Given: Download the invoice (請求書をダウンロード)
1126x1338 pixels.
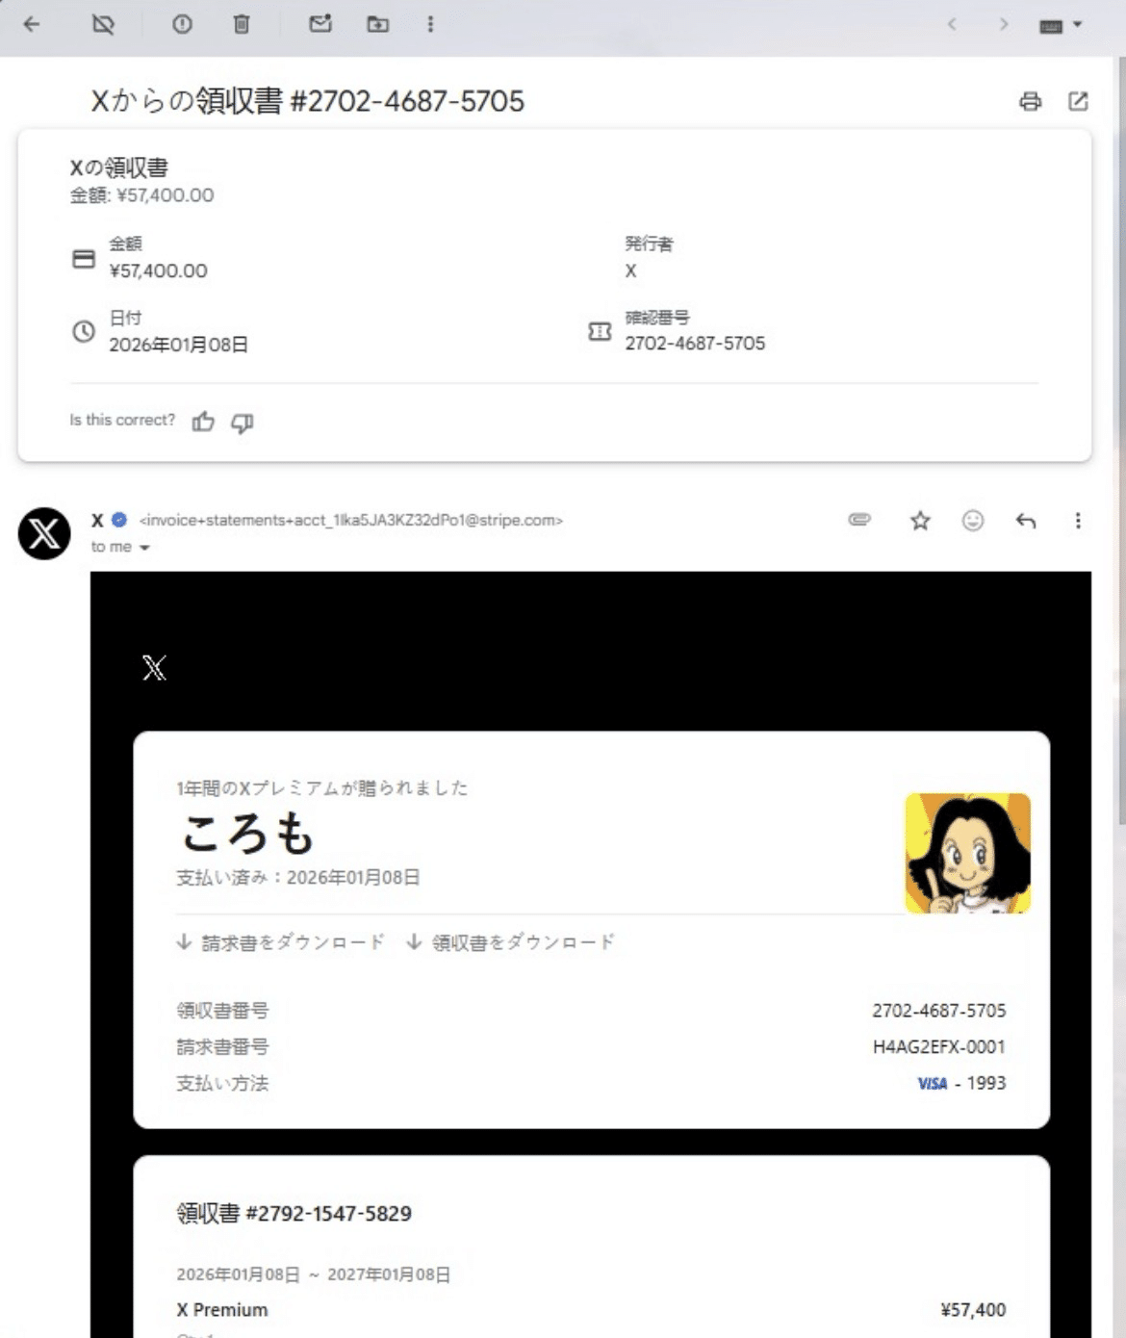Looking at the screenshot, I should click(279, 941).
